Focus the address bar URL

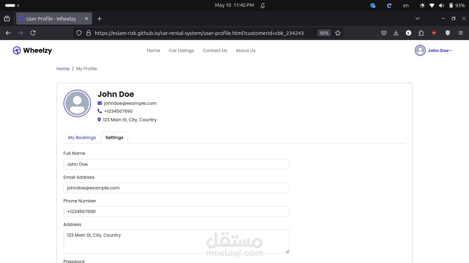(199, 33)
